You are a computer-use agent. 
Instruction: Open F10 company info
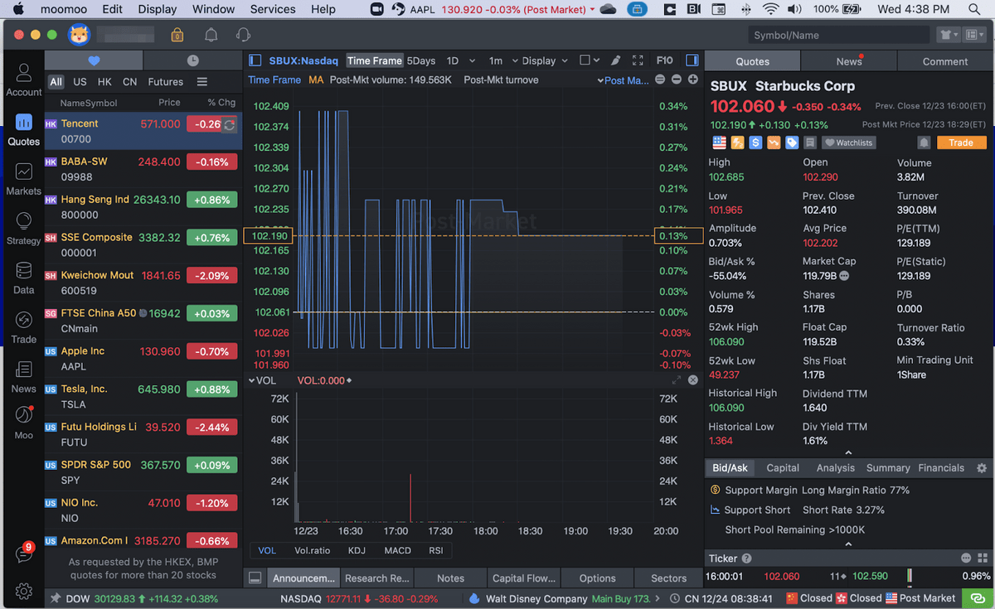point(664,60)
